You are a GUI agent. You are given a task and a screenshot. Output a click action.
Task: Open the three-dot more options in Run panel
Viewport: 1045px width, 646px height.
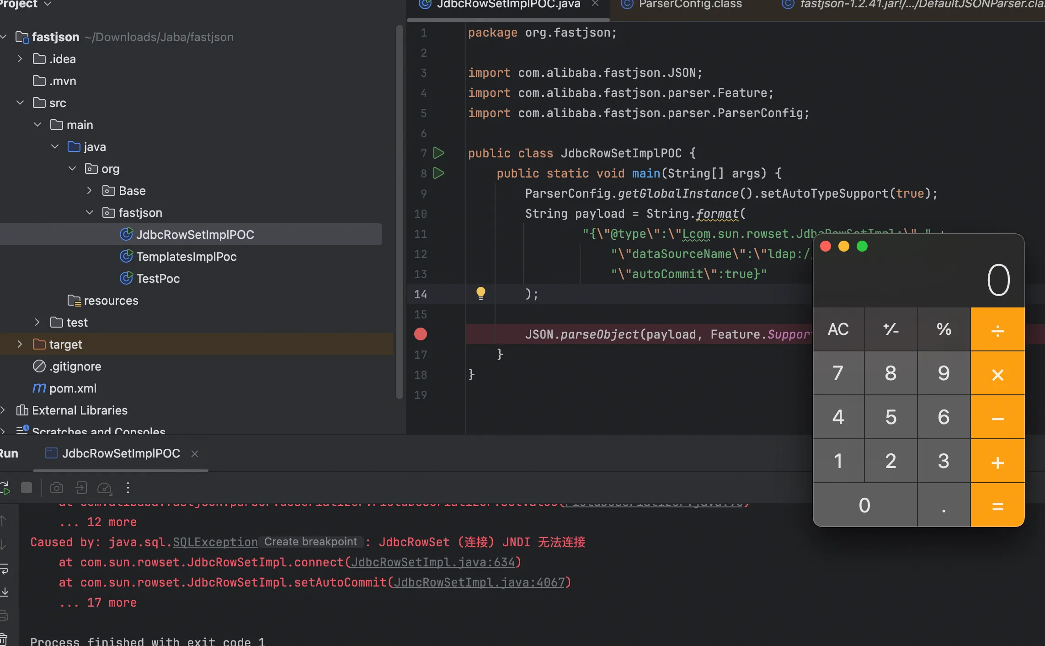tap(128, 488)
